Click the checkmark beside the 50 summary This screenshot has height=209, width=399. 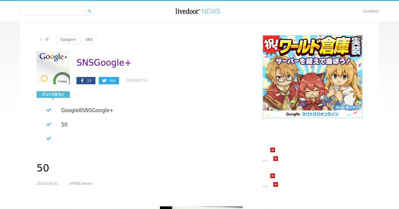49,124
